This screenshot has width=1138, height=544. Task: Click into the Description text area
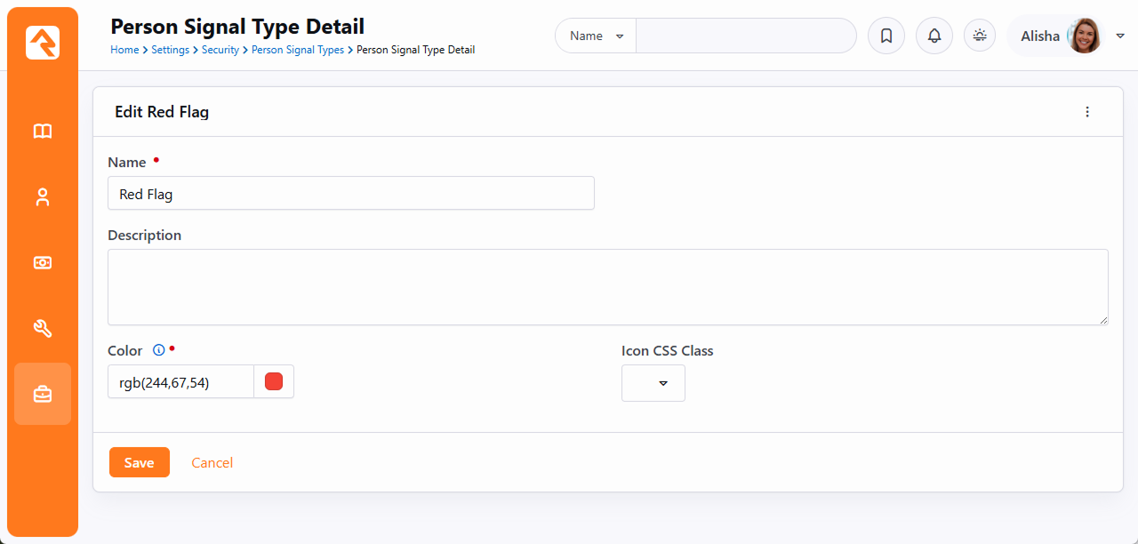[x=607, y=287]
